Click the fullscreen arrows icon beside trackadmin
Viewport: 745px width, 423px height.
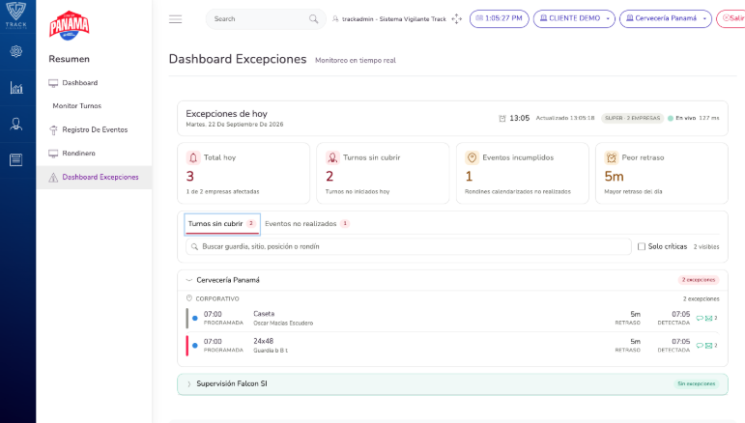(x=457, y=18)
